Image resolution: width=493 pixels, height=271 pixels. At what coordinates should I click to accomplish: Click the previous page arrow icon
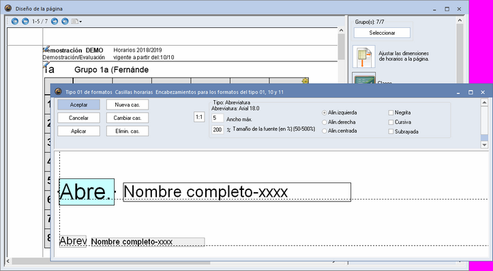coord(25,21)
